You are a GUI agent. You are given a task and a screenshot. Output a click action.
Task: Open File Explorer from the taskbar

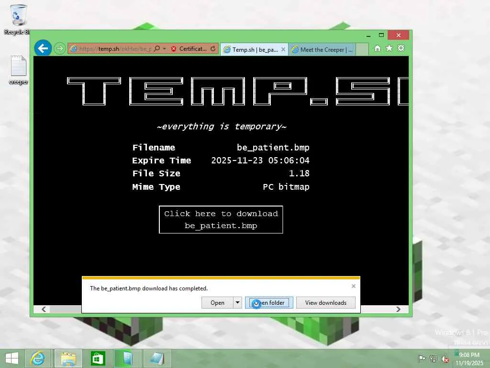pyautogui.click(x=68, y=358)
